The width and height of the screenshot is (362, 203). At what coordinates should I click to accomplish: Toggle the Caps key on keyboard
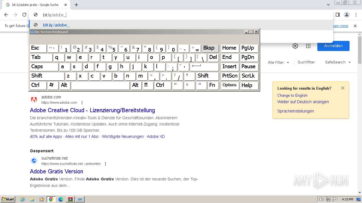pos(44,67)
